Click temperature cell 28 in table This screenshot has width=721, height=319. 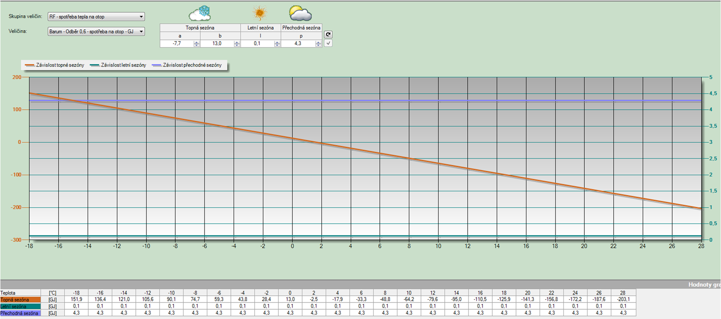pyautogui.click(x=623, y=293)
